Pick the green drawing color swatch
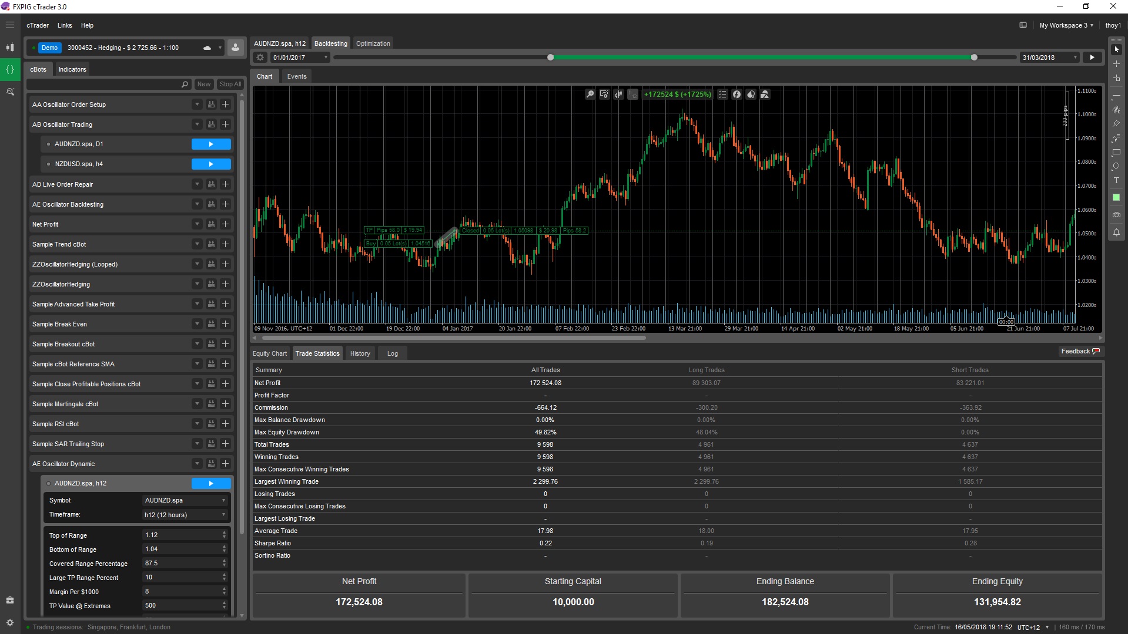The image size is (1128, 634). [x=1116, y=197]
